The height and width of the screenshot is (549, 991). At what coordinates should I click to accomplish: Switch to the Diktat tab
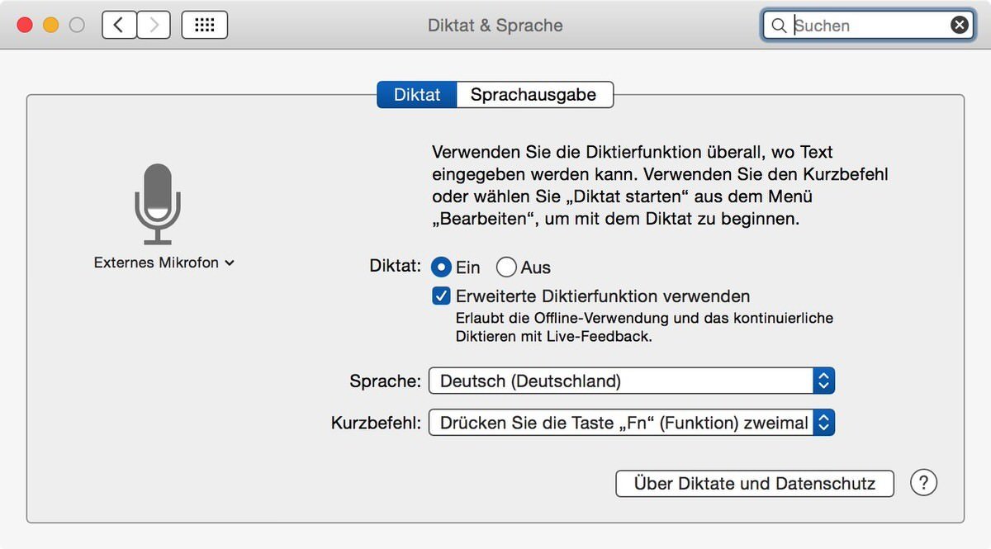[x=417, y=94]
